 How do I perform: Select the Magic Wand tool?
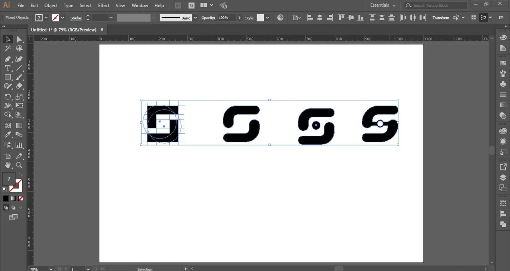8,49
